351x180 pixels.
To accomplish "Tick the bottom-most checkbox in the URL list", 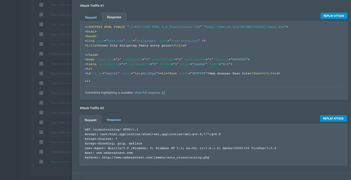I will (x=41, y=161).
